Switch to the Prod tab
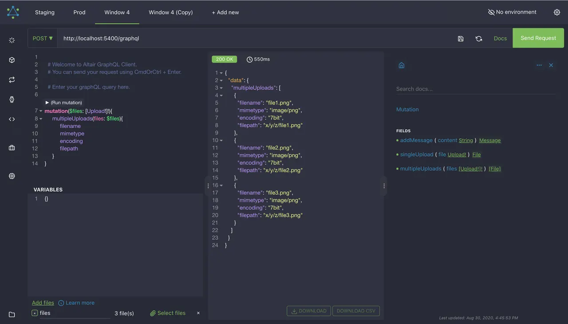The image size is (568, 324). tap(79, 12)
